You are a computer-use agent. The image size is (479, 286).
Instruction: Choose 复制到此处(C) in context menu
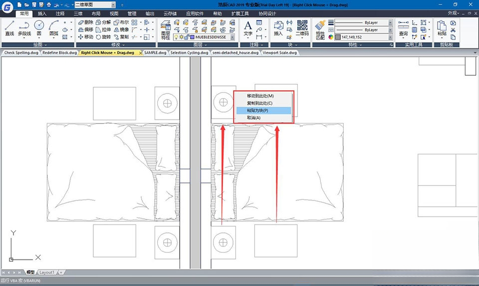[263, 103]
